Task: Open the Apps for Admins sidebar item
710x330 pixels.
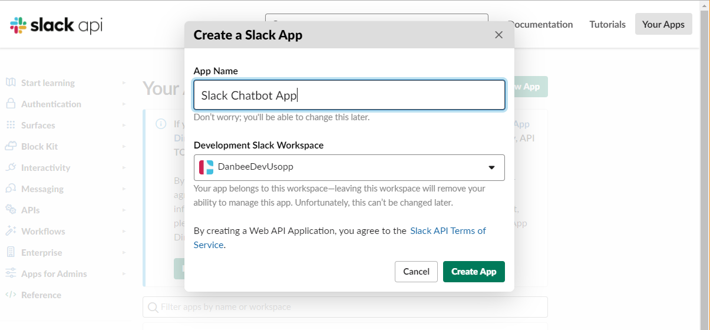Action: [x=54, y=274]
